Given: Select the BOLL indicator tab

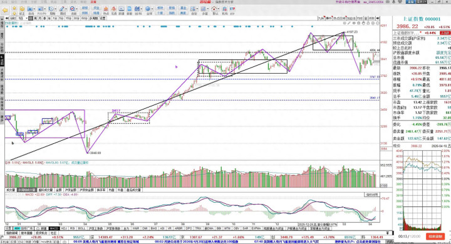Looking at the screenshot, I should coord(81,228).
